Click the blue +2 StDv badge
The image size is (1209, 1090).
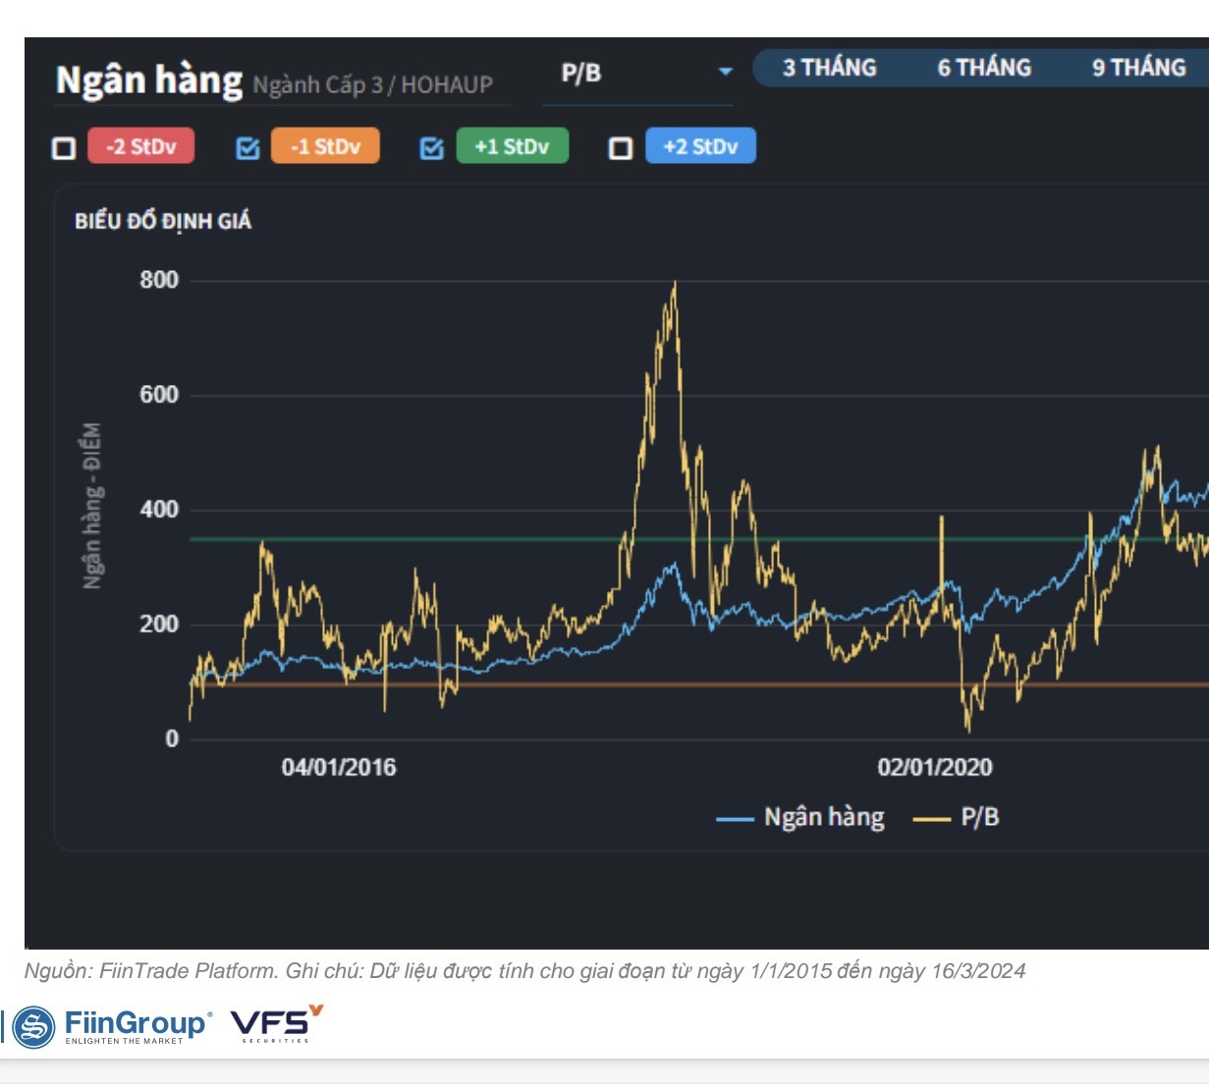[x=700, y=146]
